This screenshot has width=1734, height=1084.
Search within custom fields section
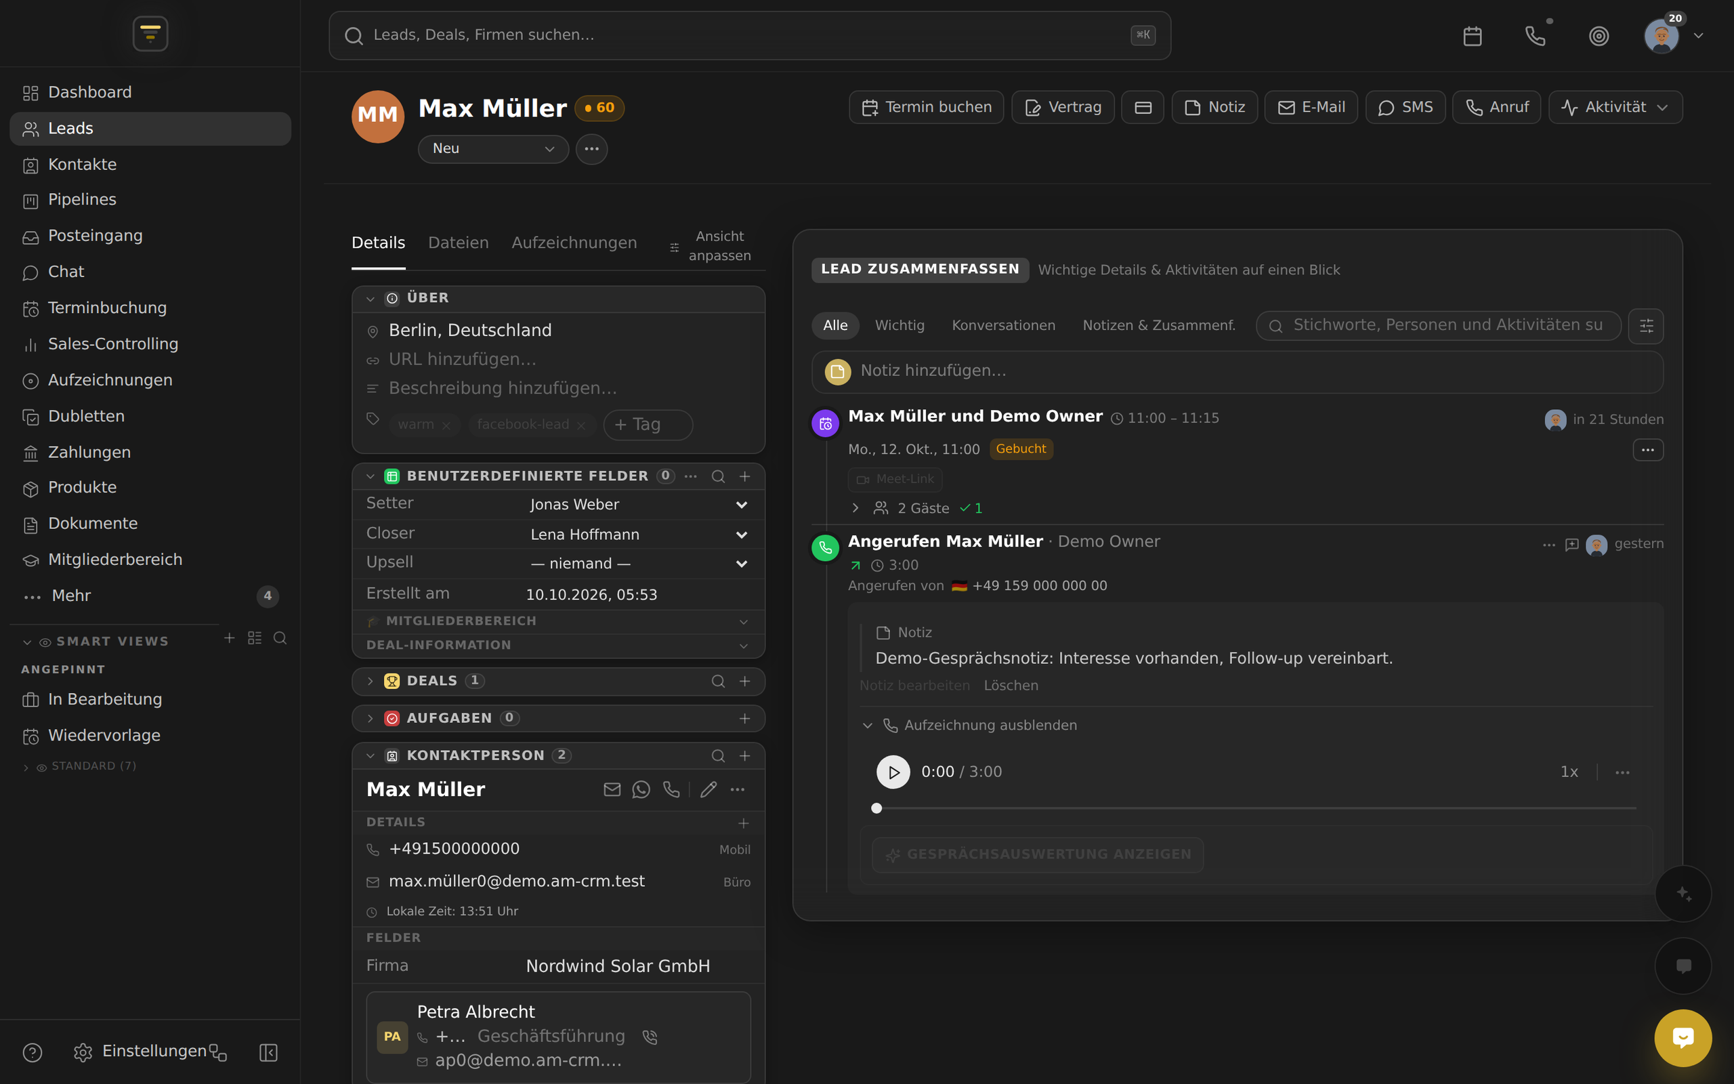pyautogui.click(x=718, y=477)
